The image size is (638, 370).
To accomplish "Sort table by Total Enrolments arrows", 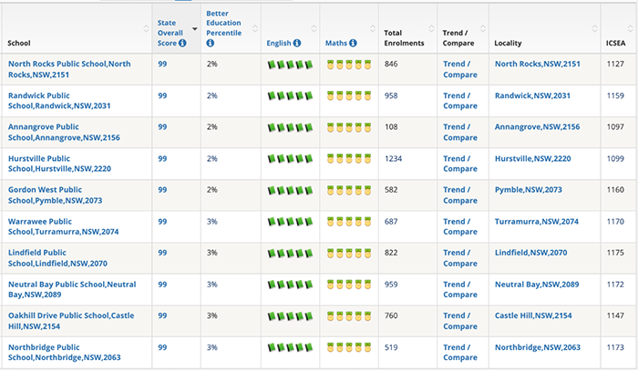I will click(x=431, y=29).
